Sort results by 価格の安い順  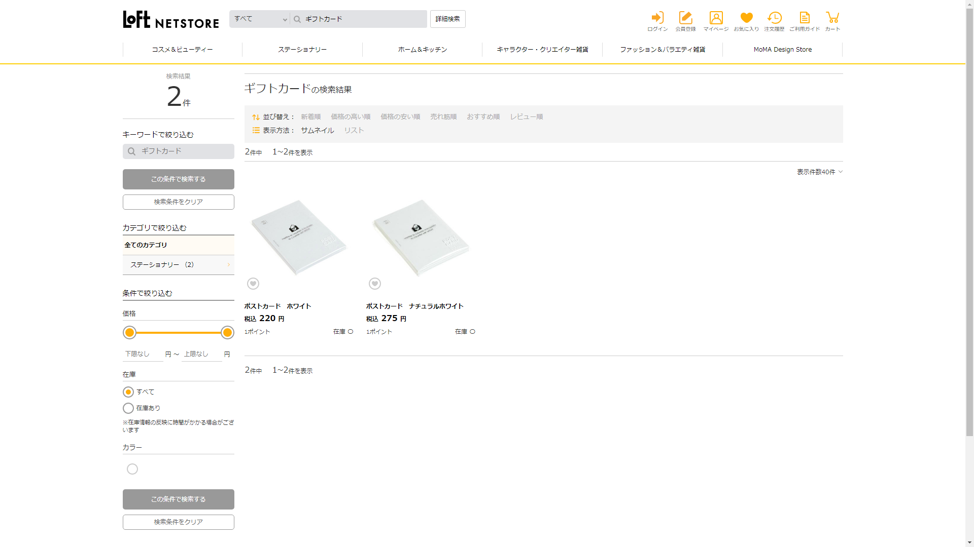coord(400,117)
